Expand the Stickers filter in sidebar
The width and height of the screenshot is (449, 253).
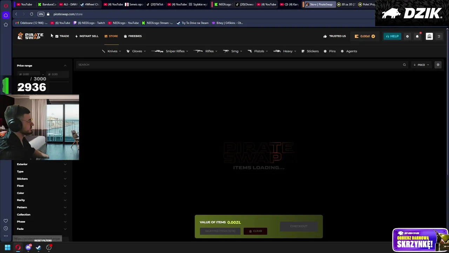[42, 179]
